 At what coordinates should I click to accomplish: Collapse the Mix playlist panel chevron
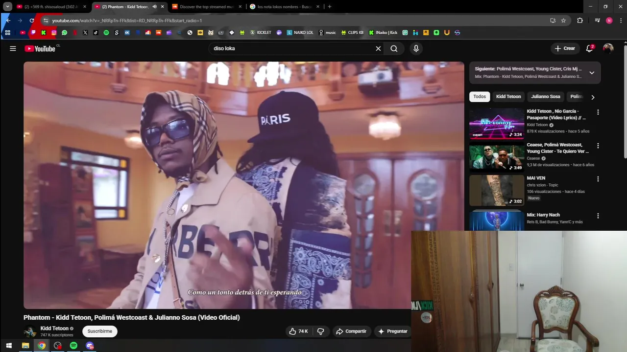click(592, 72)
